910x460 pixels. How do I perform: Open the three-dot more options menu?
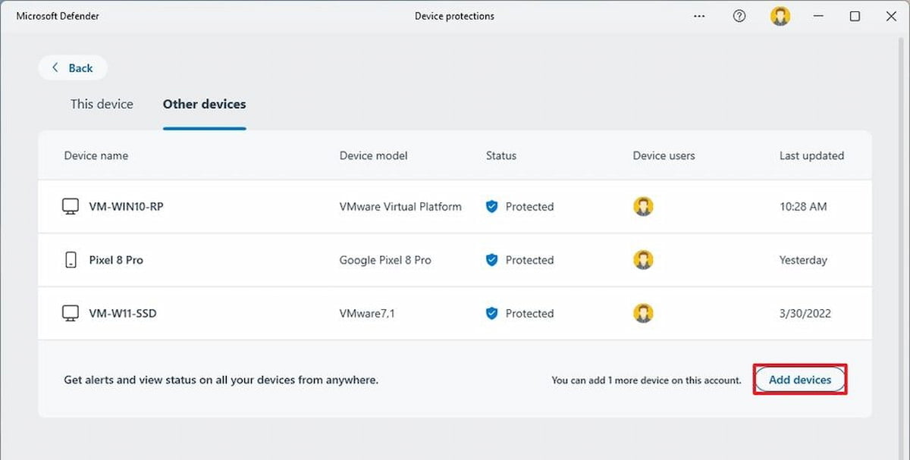point(699,16)
